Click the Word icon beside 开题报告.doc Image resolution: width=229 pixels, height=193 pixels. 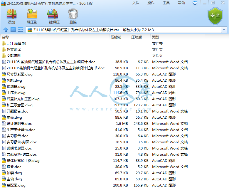4,111
